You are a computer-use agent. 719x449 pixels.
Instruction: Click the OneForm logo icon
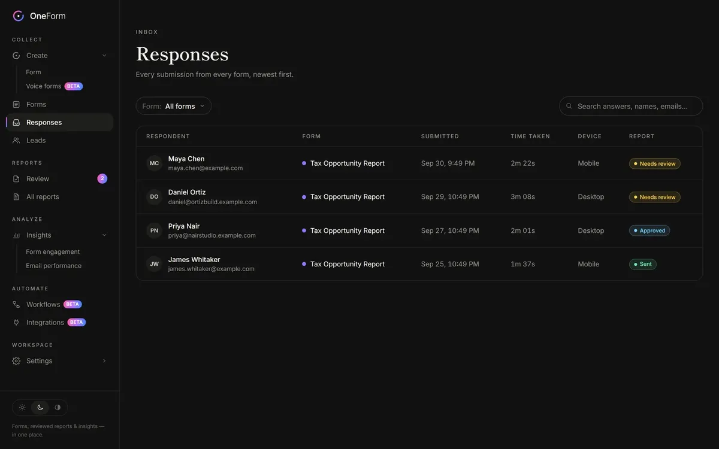(x=19, y=16)
